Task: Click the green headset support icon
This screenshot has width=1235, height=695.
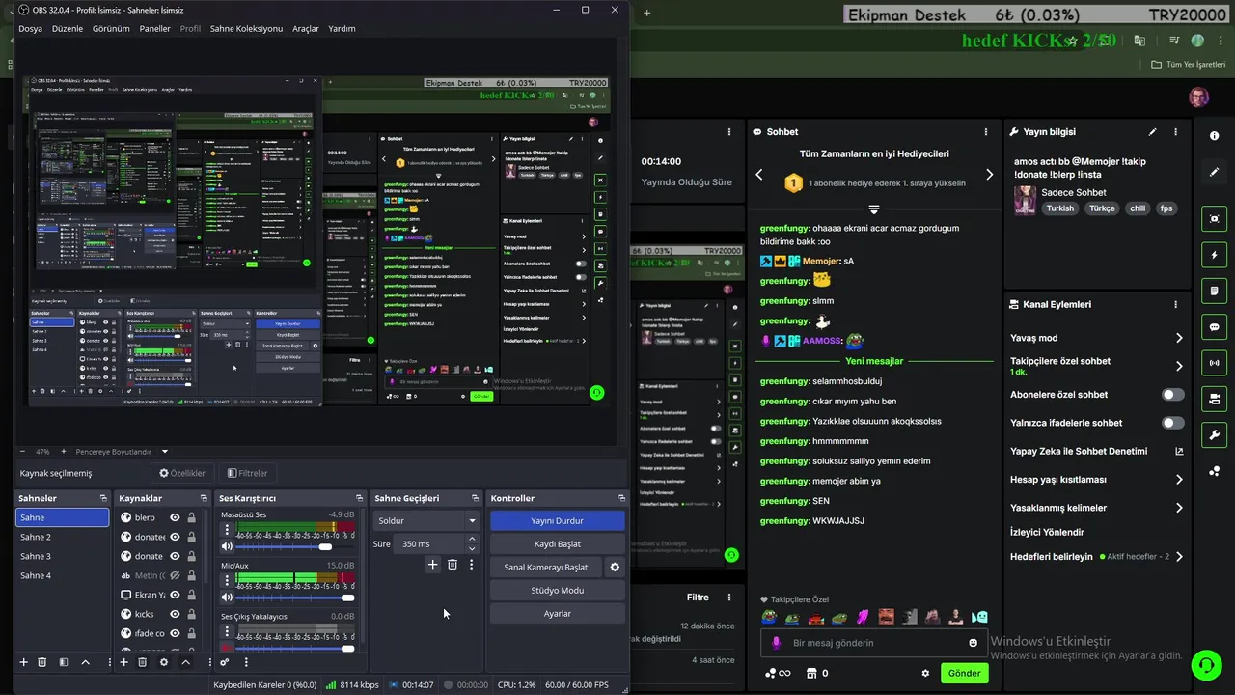Action: click(x=1205, y=665)
